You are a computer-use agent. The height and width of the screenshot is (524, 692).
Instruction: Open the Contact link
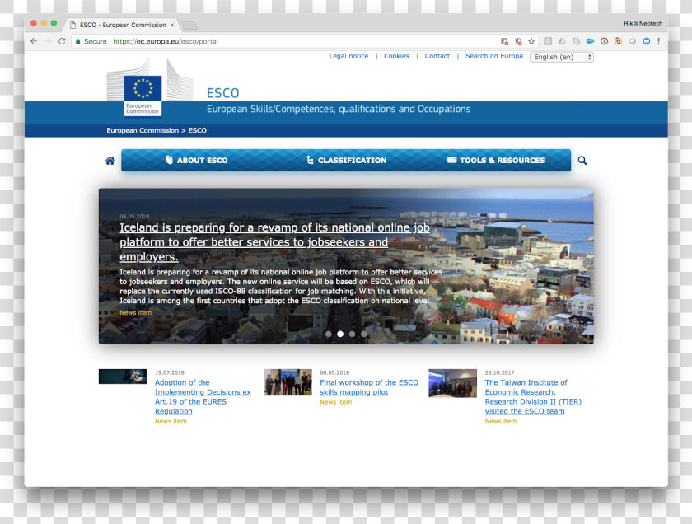[437, 56]
